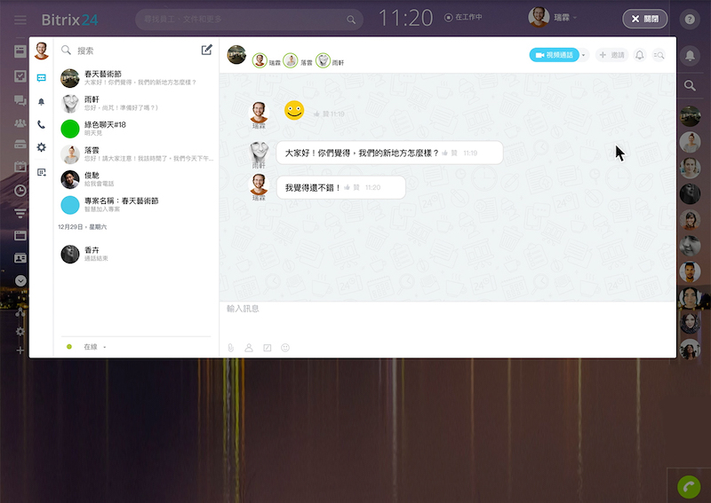Viewport: 711px width, 503px height.
Task: Like the smiley emoji message
Action: pos(316,114)
